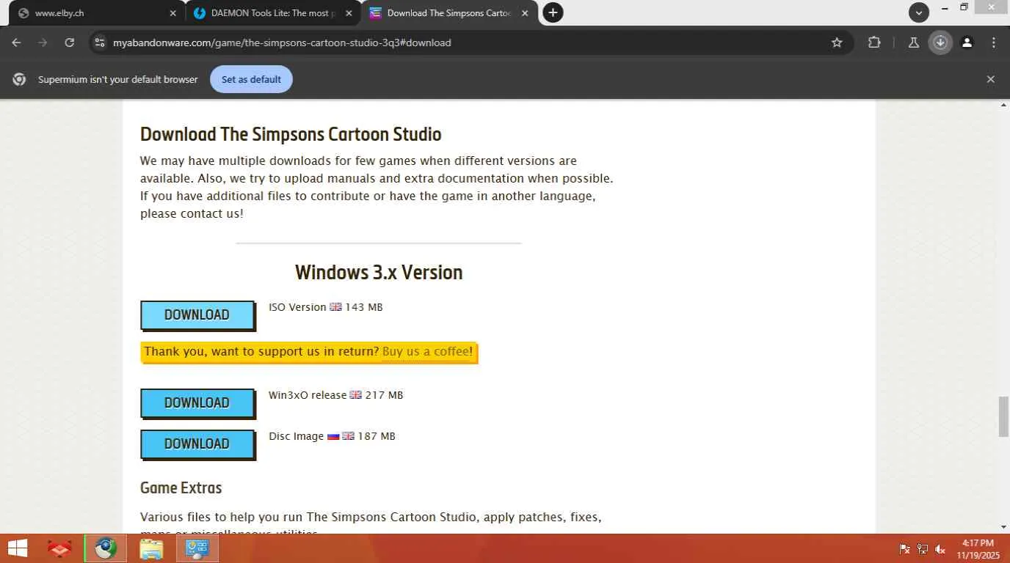1010x563 pixels.
Task: Open a new browser tab
Action: pos(553,12)
